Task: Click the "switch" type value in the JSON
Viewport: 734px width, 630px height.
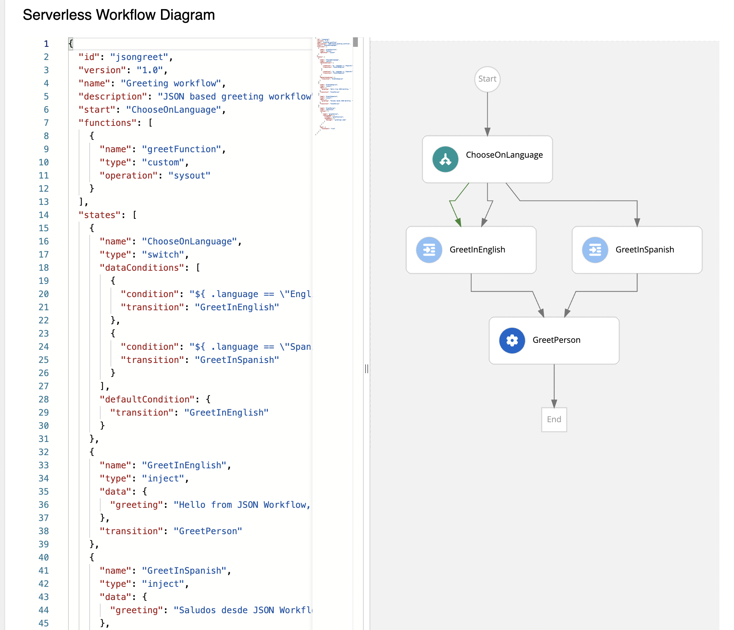Action: coord(164,254)
